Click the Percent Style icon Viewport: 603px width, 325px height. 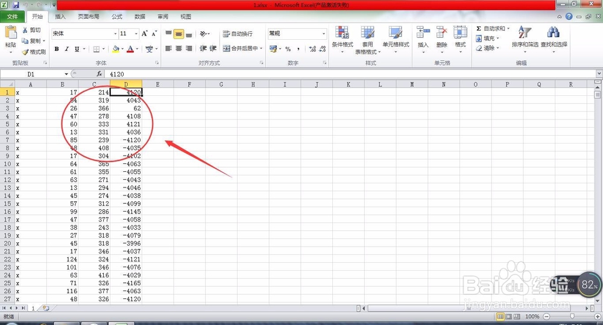pos(288,49)
